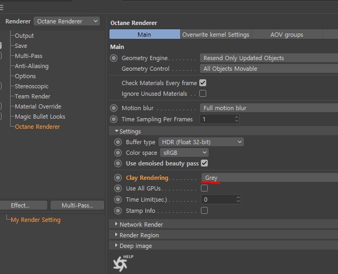
Task: Click the Geometry Engine animation dot
Action: (x=114, y=58)
